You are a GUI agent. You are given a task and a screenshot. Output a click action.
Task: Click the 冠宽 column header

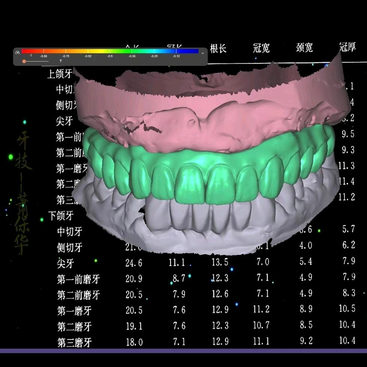click(x=261, y=48)
